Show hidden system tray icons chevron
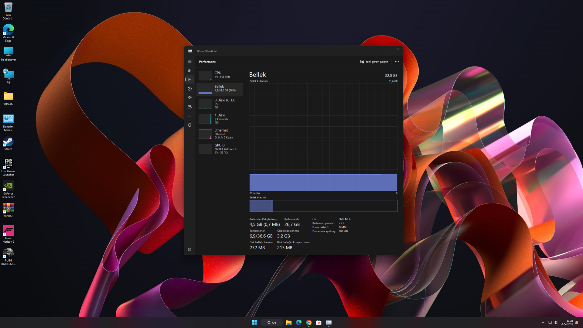 [543, 323]
